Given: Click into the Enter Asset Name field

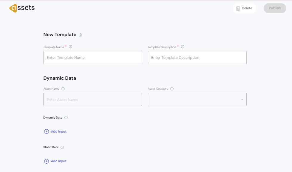Looking at the screenshot, I should coord(92,99).
